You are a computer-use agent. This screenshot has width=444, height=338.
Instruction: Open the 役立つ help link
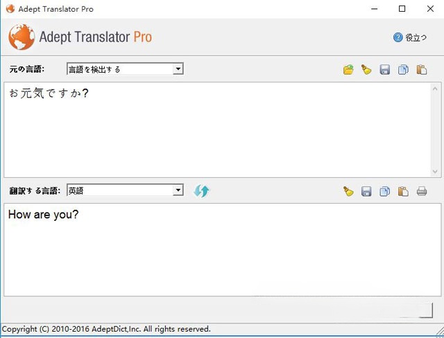(x=416, y=37)
